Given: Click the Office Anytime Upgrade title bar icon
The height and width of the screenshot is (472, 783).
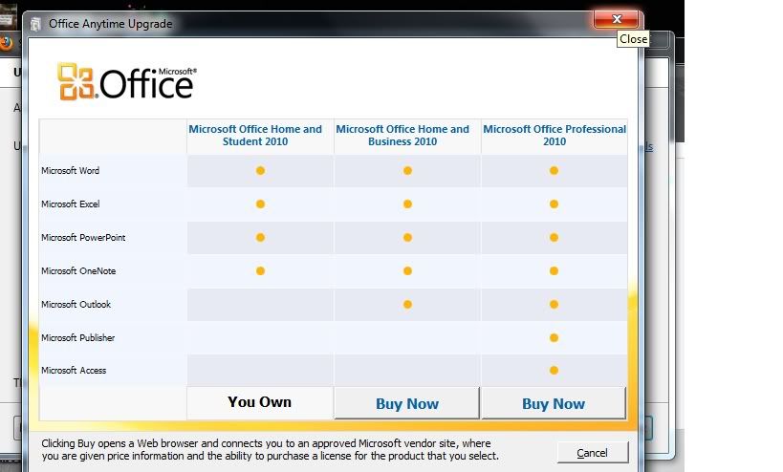Looking at the screenshot, I should pyautogui.click(x=36, y=24).
